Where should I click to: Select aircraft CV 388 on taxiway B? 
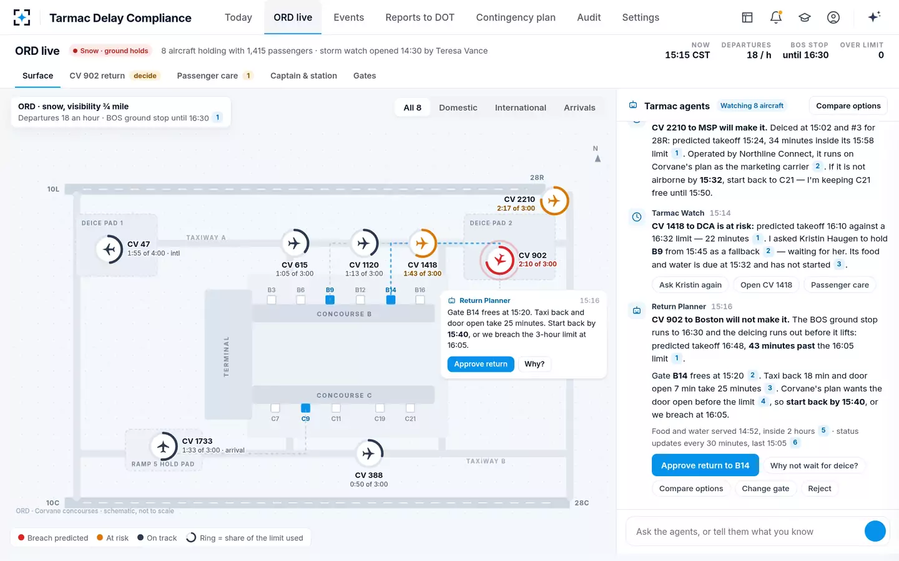point(368,453)
